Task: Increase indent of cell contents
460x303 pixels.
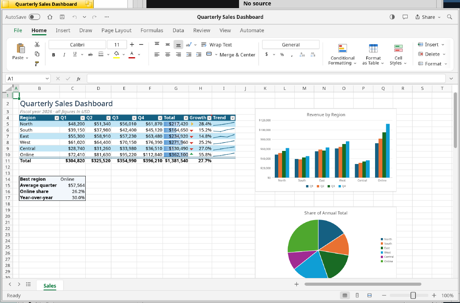Action: click(199, 55)
